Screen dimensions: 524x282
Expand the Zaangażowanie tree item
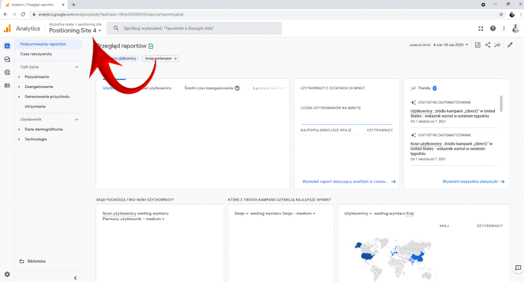pos(19,87)
